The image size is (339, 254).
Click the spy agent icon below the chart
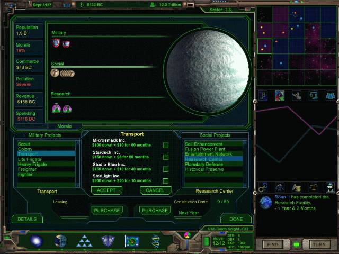[x=330, y=187]
